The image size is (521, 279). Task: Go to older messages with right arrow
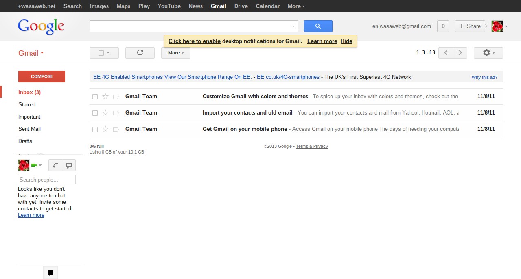pyautogui.click(x=460, y=53)
